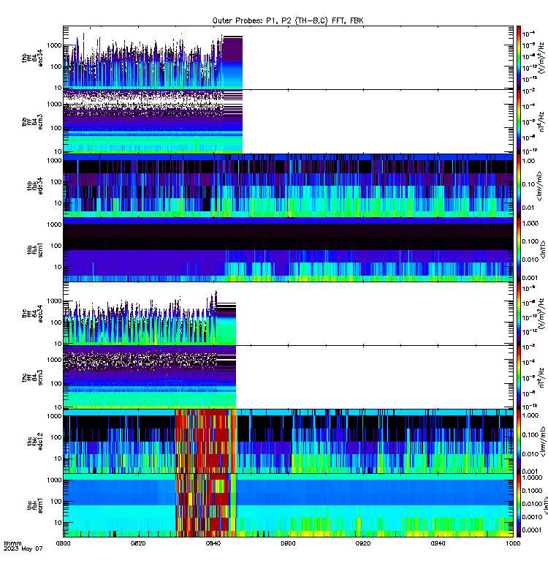Click the 'hhmm' axis format label

click(12, 543)
